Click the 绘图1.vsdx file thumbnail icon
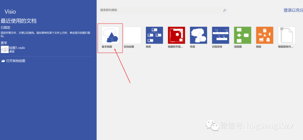This screenshot has width=303, height=140. coord(5,49)
